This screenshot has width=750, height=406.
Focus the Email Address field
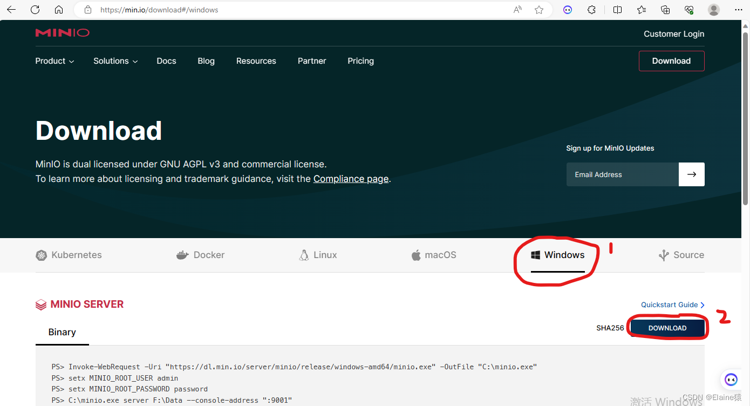point(623,174)
